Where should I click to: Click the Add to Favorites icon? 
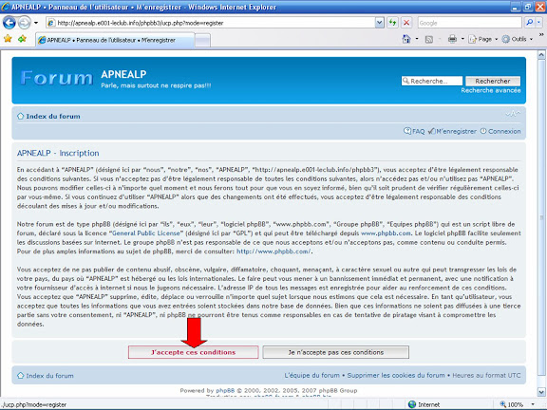(x=23, y=39)
